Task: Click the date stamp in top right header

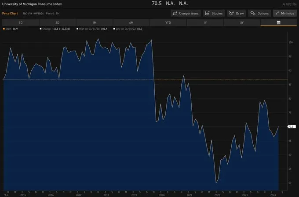Action: pos(289,4)
